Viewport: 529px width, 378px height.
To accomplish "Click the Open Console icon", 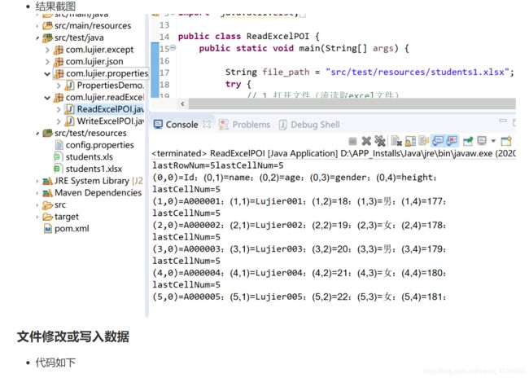I will point(506,140).
